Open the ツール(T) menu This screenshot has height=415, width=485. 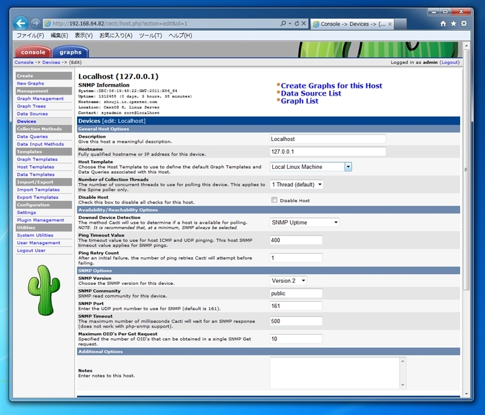(150, 36)
